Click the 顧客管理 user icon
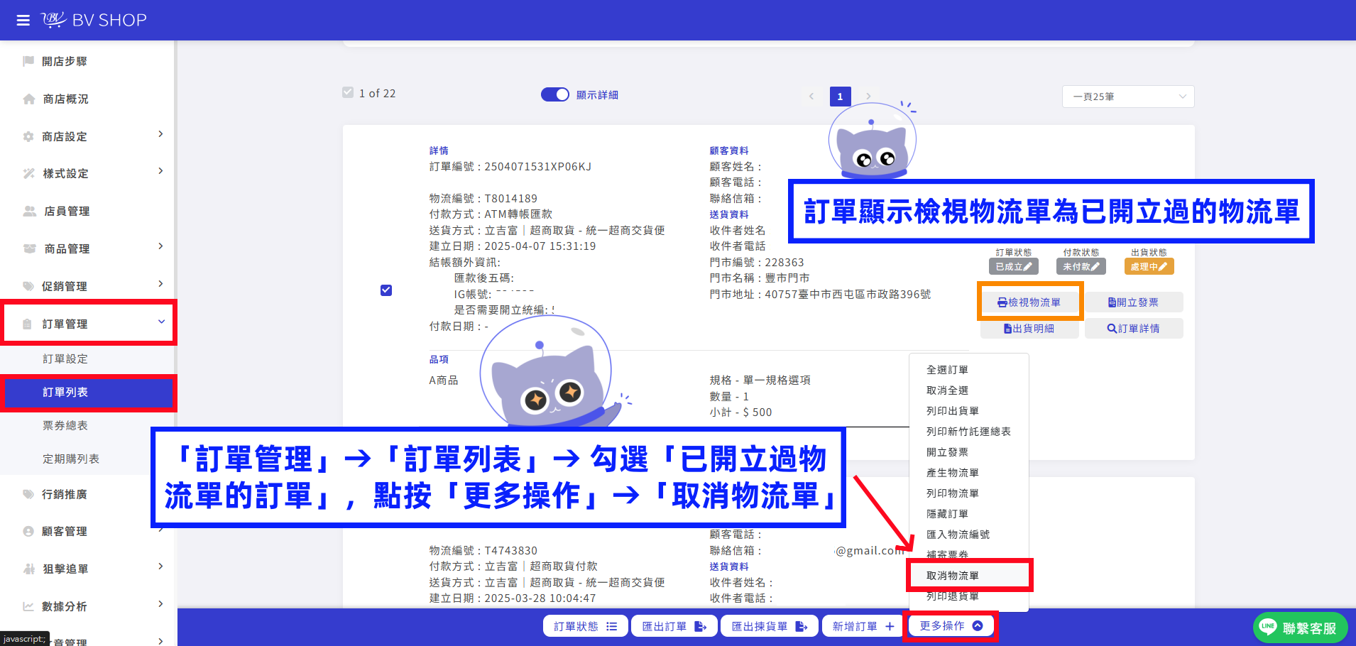1356x646 pixels. point(28,531)
